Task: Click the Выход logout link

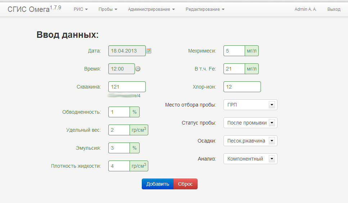Action: coord(334,9)
